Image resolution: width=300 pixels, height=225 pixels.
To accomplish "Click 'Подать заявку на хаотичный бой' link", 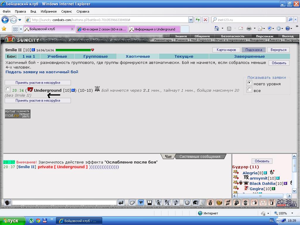I will pyautogui.click(x=42, y=72).
